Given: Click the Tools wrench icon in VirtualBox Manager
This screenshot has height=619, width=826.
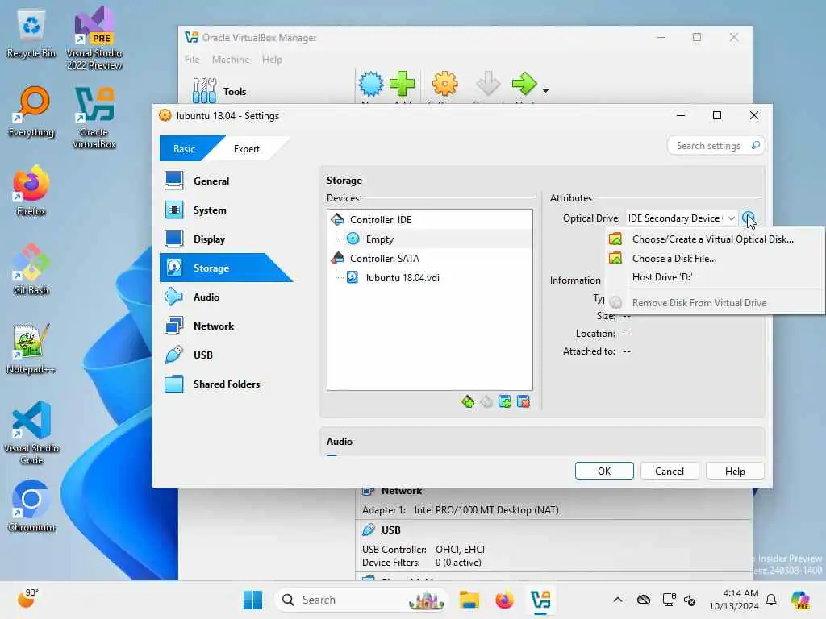Looking at the screenshot, I should point(204,90).
